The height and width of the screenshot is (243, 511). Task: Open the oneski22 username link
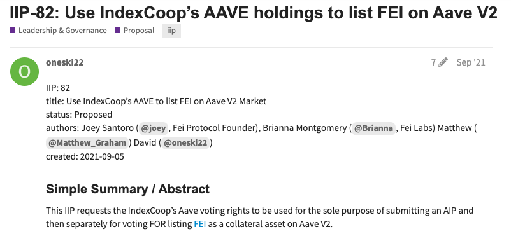[x=65, y=62]
